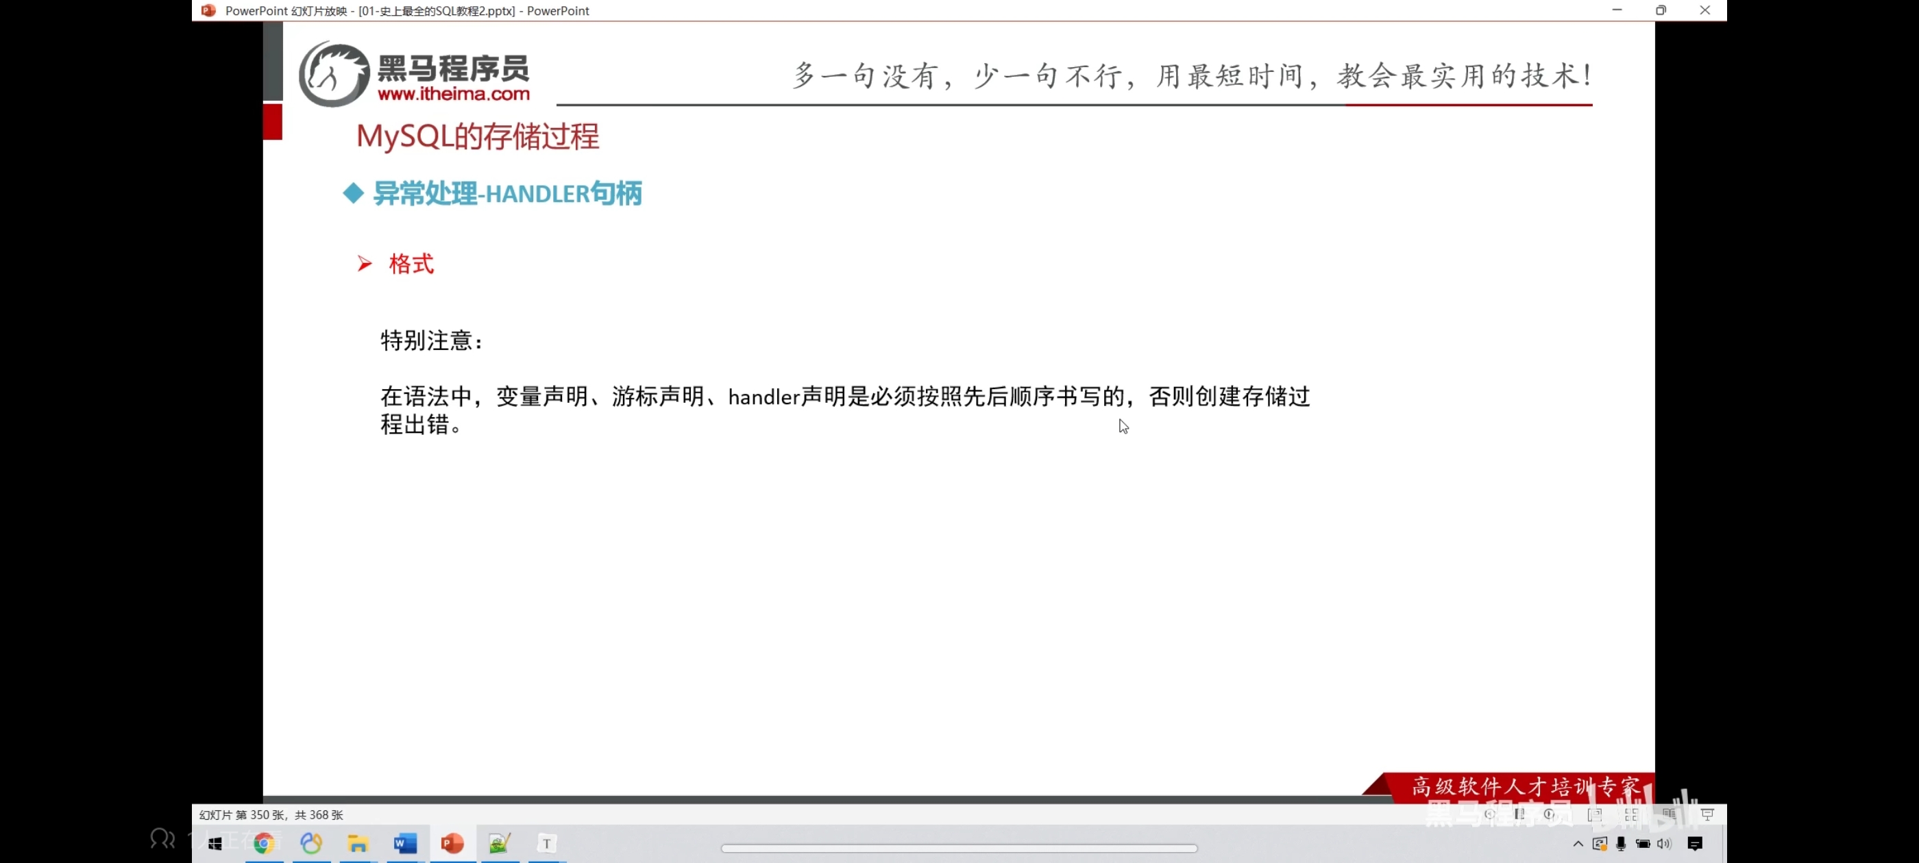Switch to Reading view icon
This screenshot has height=863, width=1919.
(x=1670, y=814)
